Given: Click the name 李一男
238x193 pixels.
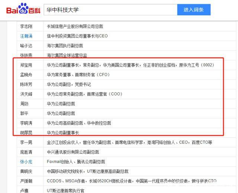Looking at the screenshot, I should (x=26, y=143).
